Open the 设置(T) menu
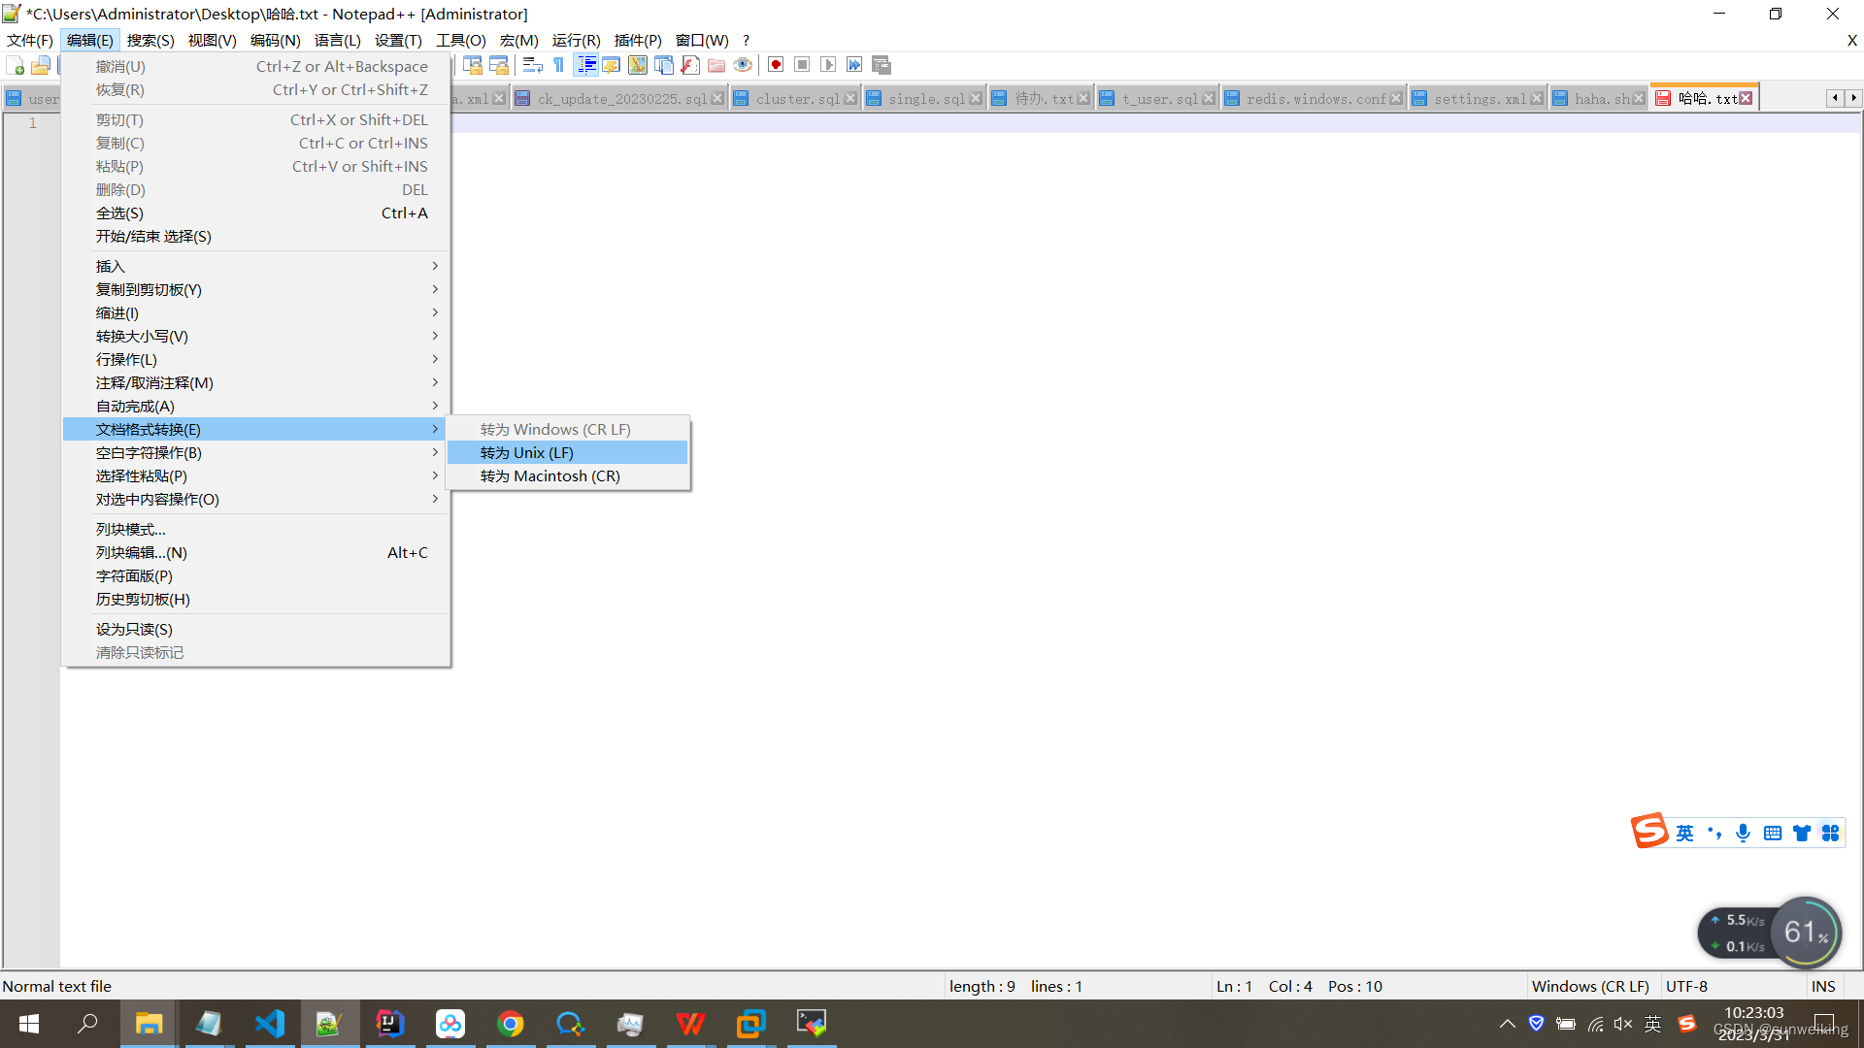The image size is (1864, 1048). click(x=399, y=40)
